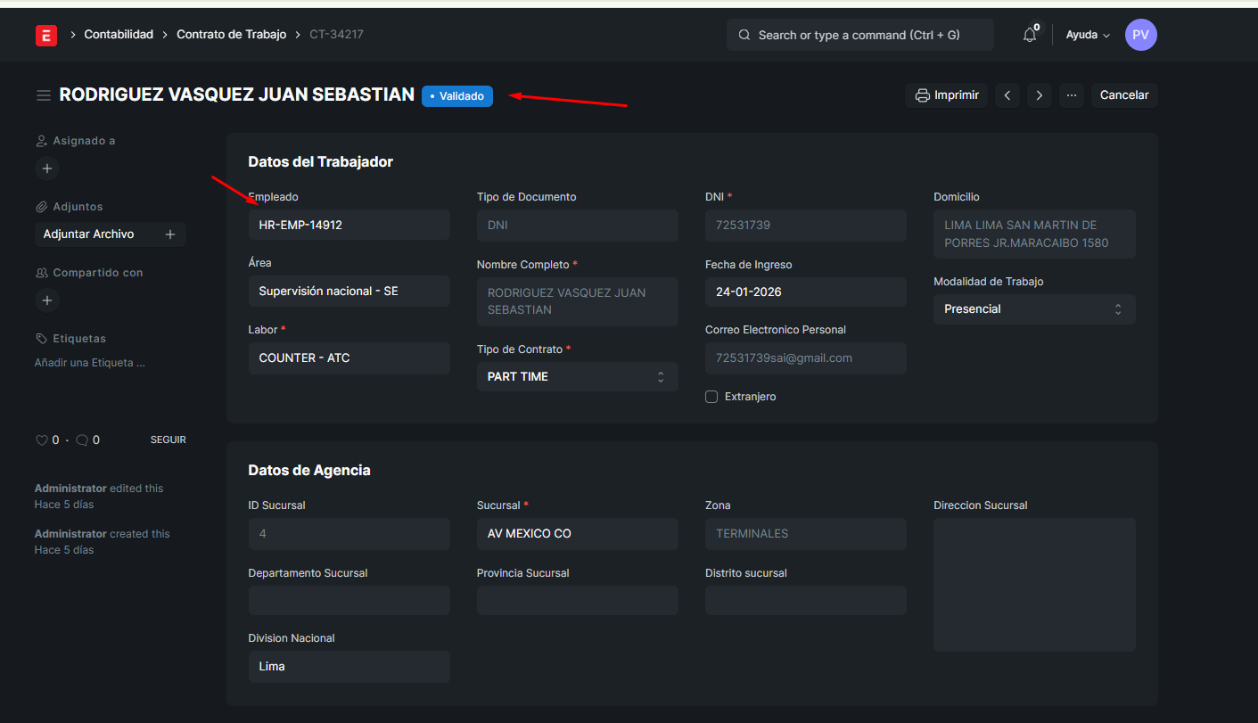Add assignee with plus under Asignado a
Image resolution: width=1258 pixels, height=723 pixels.
click(47, 168)
